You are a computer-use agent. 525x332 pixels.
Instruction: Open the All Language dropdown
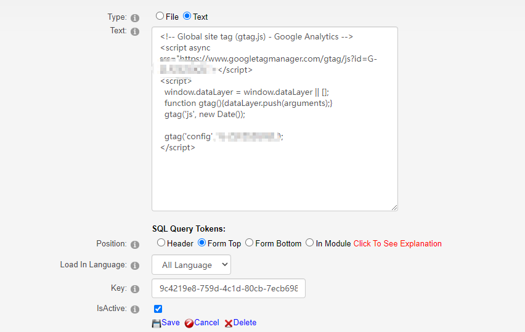pos(191,265)
